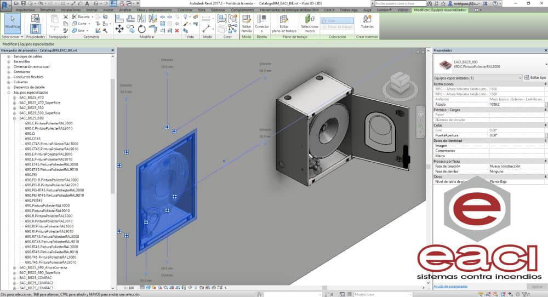Click the Rotar (rotate) tool icon
The image size is (548, 297).
click(x=141, y=28)
